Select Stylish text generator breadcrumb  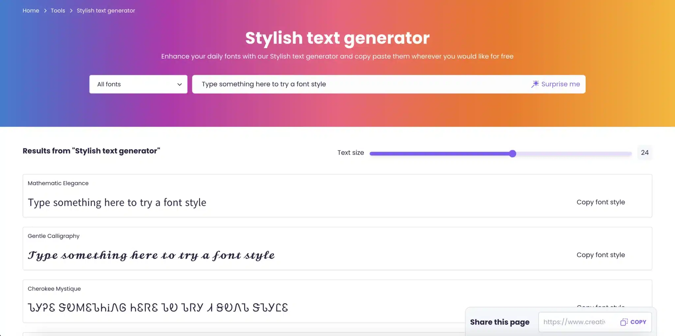106,11
